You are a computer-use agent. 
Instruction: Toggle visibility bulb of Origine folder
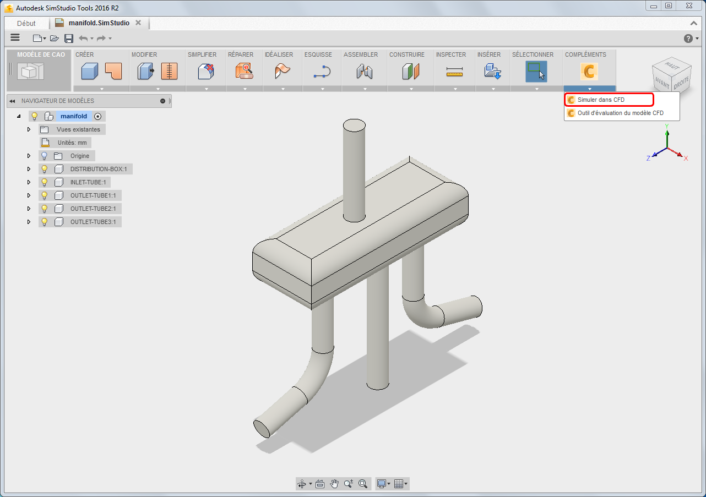45,156
